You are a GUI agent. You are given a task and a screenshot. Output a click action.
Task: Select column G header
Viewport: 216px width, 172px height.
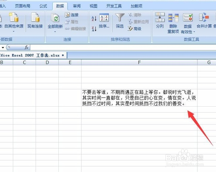pyautogui.click(x=207, y=62)
